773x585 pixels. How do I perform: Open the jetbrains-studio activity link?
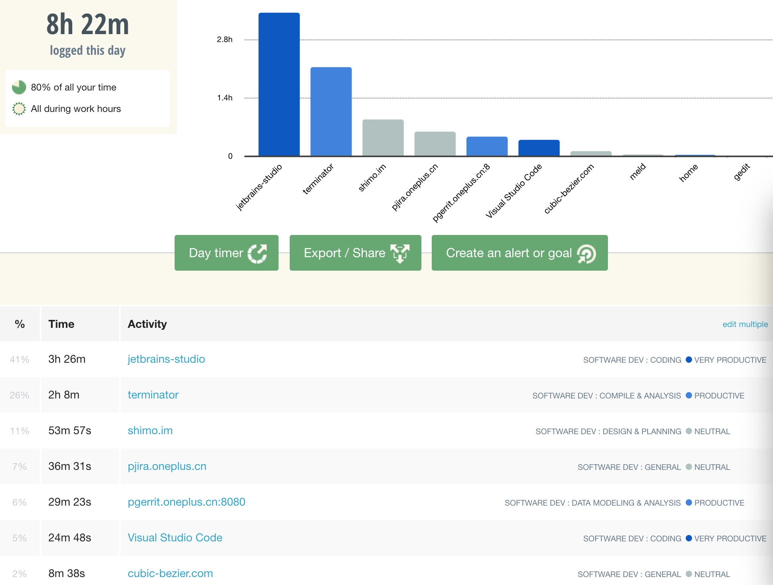point(166,359)
